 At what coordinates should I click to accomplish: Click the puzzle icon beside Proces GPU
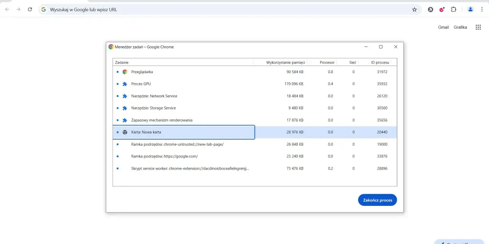[125, 84]
